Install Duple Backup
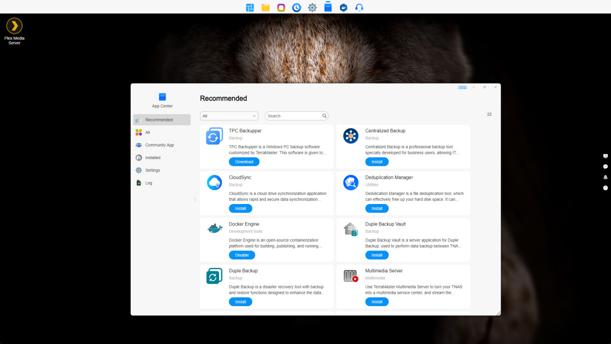The width and height of the screenshot is (611, 344). tap(241, 301)
